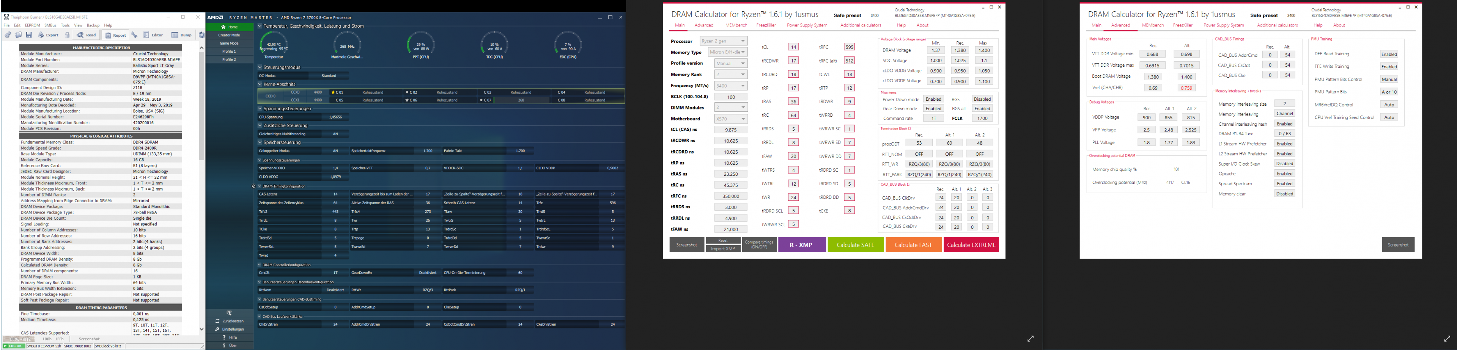Open MEMbench tab in the Main-tab DRAM Calculator window
The image size is (1457, 350).
[736, 25]
